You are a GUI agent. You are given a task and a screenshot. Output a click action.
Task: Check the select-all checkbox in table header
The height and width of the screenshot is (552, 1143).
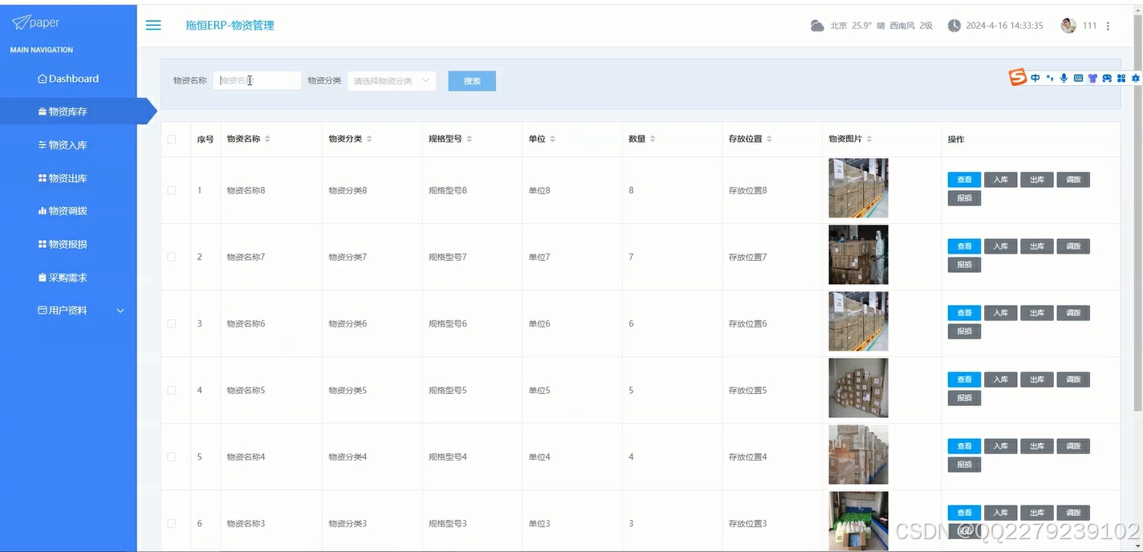pyautogui.click(x=171, y=138)
